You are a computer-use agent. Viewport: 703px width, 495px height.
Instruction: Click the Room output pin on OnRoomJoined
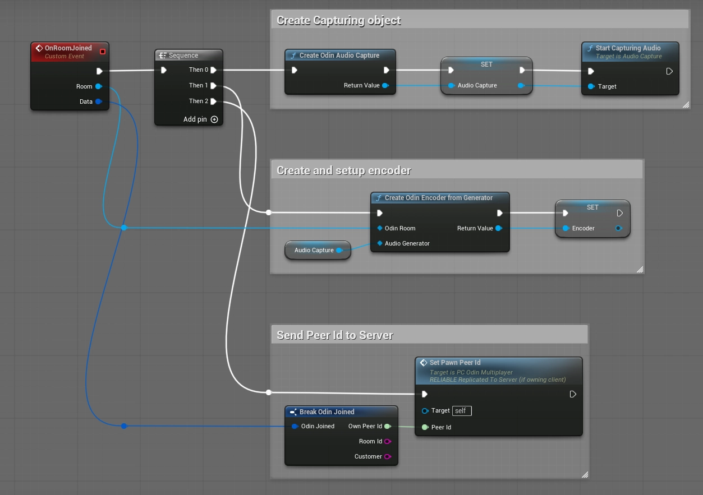pos(99,86)
